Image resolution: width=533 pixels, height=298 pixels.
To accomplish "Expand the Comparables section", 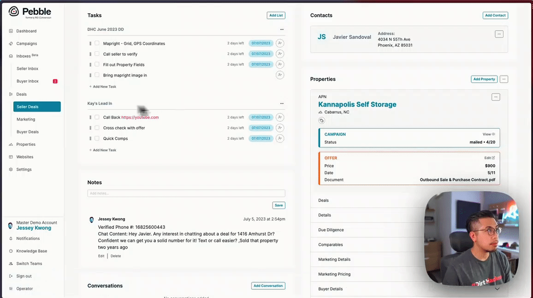I will click(x=409, y=244).
